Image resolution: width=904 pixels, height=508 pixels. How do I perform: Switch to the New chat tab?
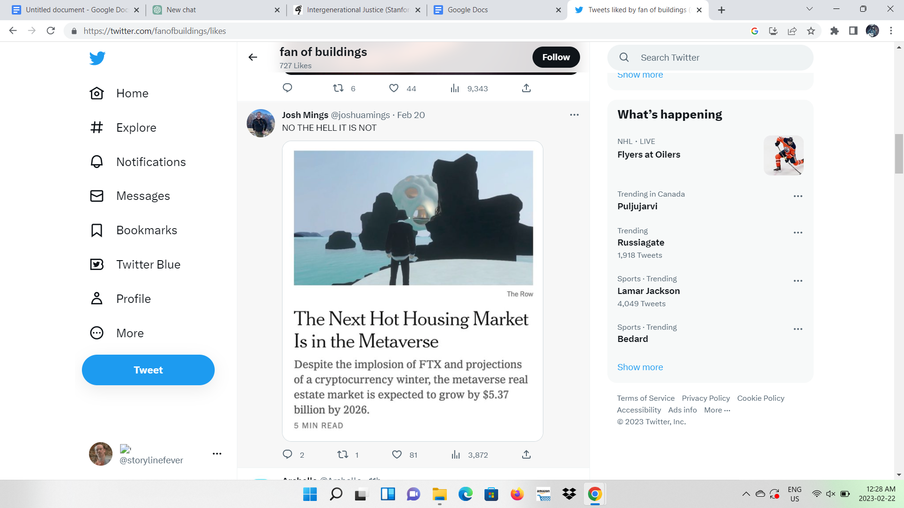click(x=217, y=10)
